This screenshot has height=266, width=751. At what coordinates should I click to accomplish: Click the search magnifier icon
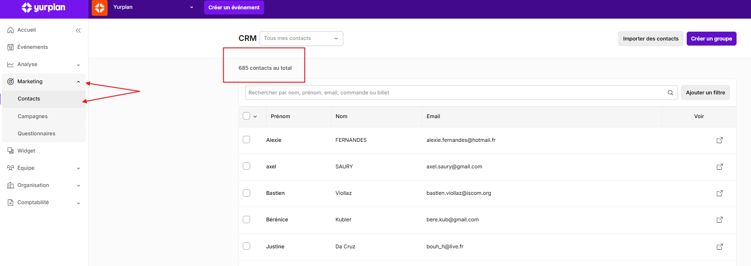coord(670,93)
